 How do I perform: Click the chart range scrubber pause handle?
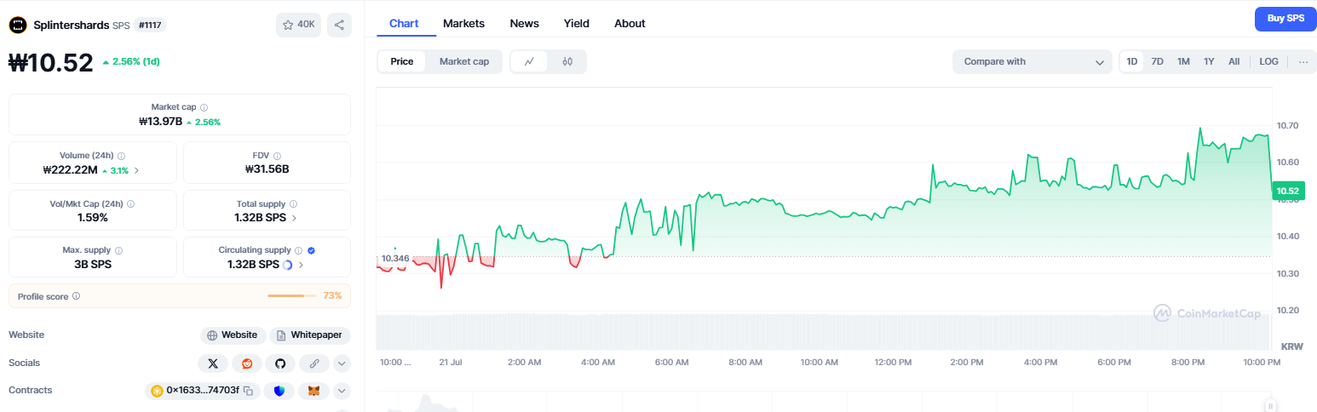point(1270,406)
